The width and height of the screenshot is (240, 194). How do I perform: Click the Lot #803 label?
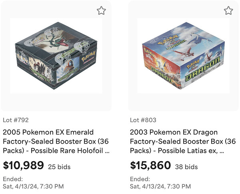pyautogui.click(x=143, y=120)
